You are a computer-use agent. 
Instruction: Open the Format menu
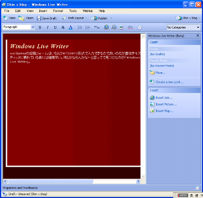pos(58,11)
